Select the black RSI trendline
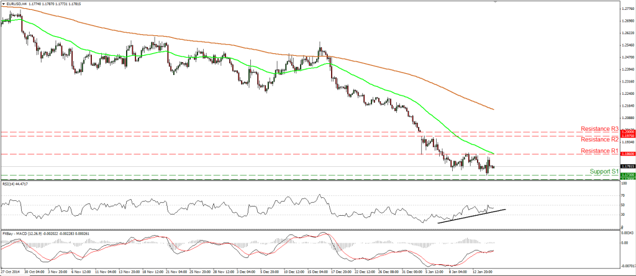The image size is (636, 276). pyautogui.click(x=472, y=216)
